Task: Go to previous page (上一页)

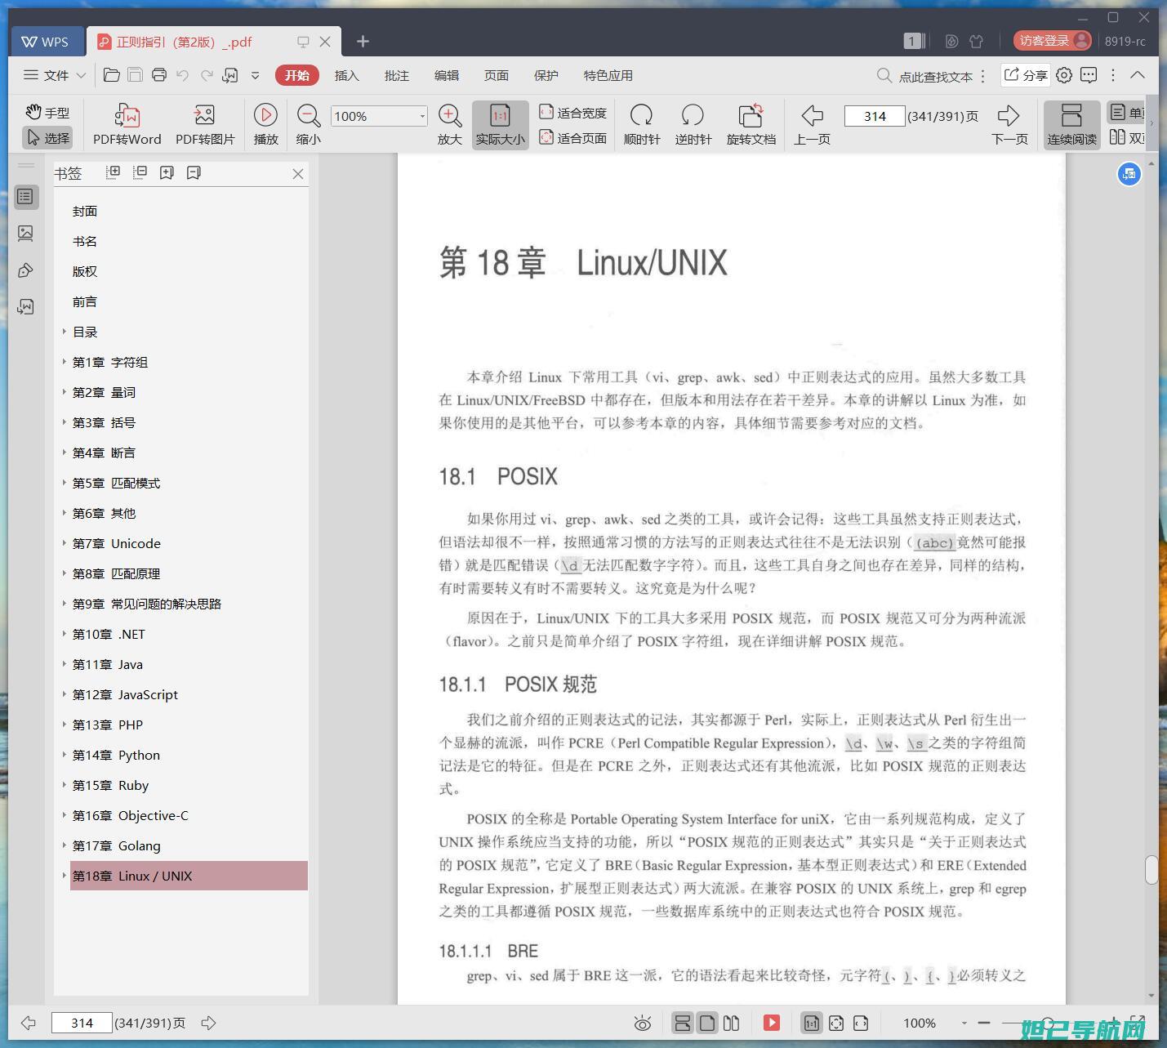Action: [x=812, y=124]
